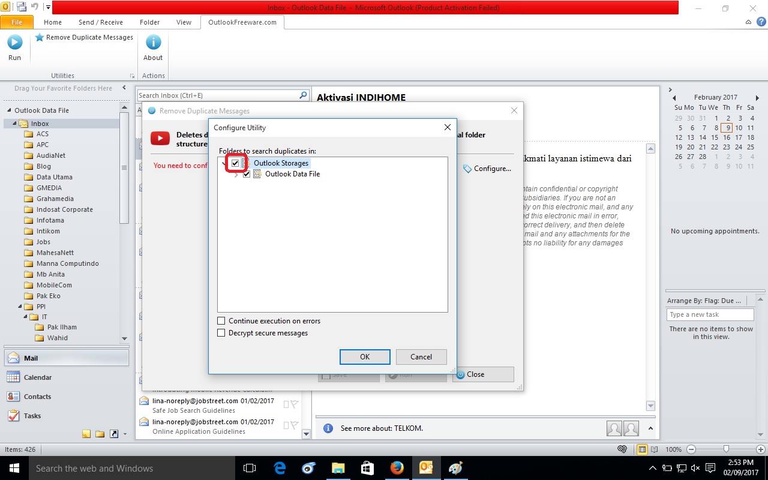768x480 pixels.
Task: Click the Run utility icon
Action: click(14, 42)
